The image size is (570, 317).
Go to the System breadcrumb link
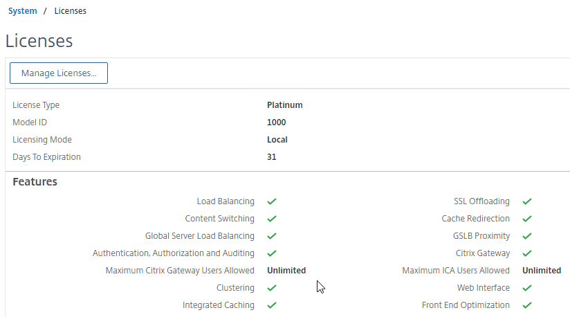(23, 11)
